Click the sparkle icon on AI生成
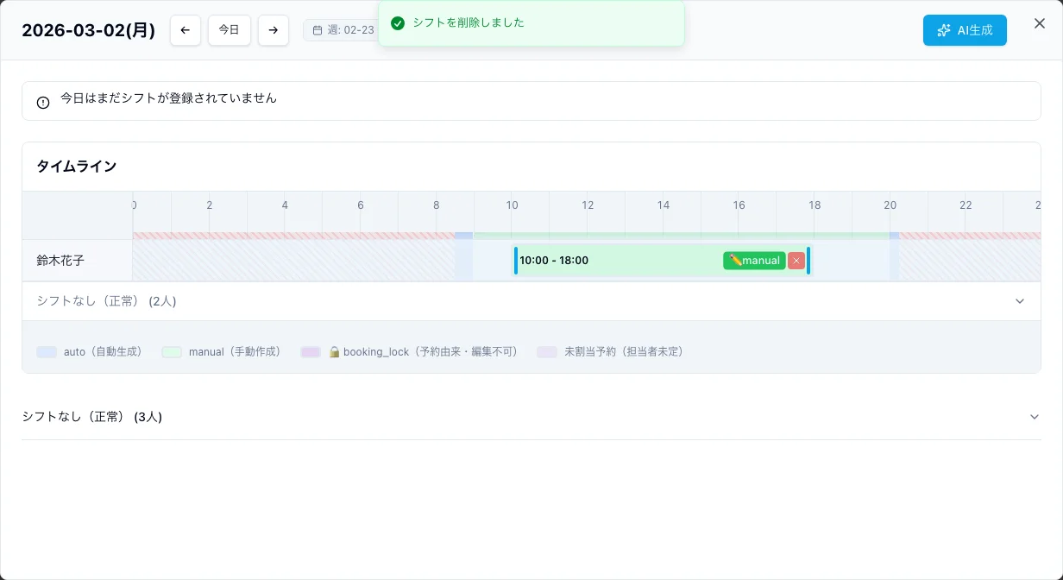1063x580 pixels. 944,30
